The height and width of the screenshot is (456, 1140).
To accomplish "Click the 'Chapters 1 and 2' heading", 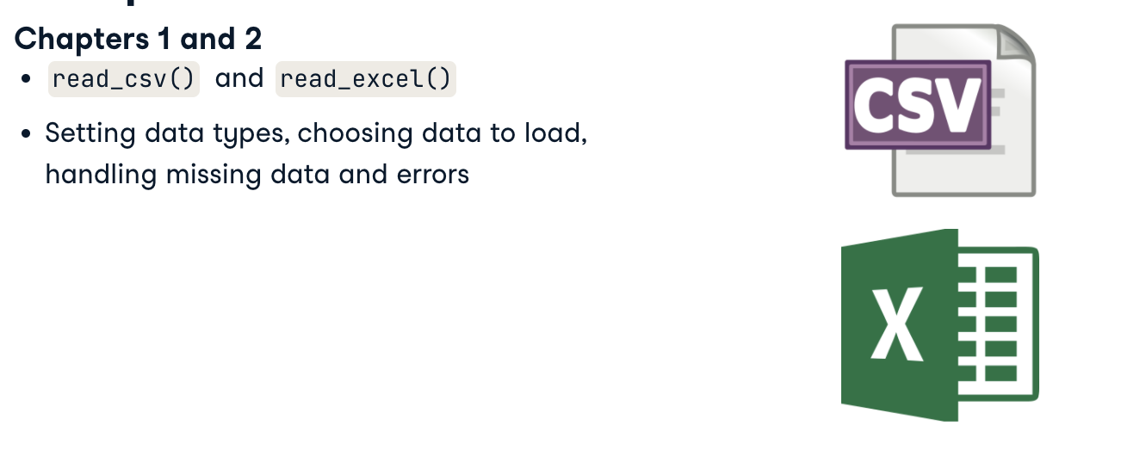I will tap(138, 38).
